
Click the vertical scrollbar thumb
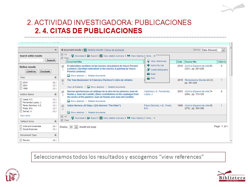[231, 59]
